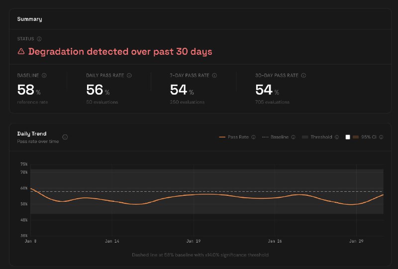Click info icon next to 95% CI legend
The height and width of the screenshot is (269, 398).
381,137
